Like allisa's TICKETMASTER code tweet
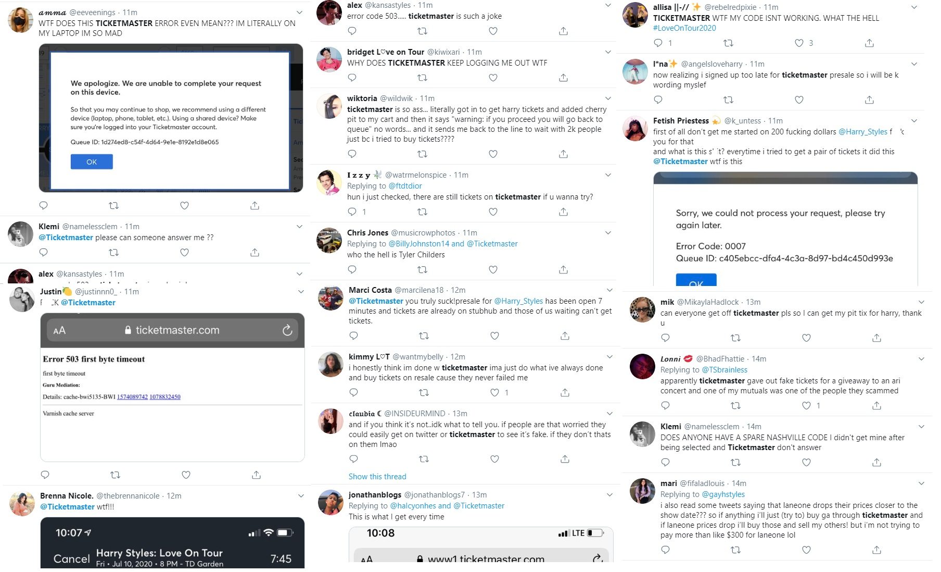Screen dimensions: 941x572 799,43
